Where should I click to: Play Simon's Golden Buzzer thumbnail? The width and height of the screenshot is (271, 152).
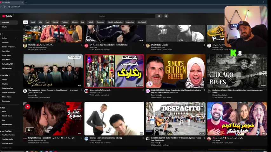click(176, 71)
